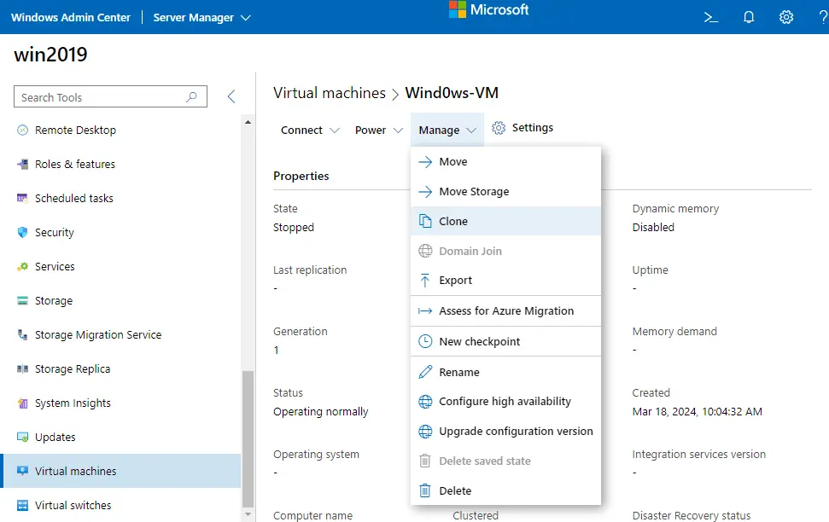This screenshot has width=829, height=522.
Task: Click the Virtual switches icon
Action: (22, 505)
